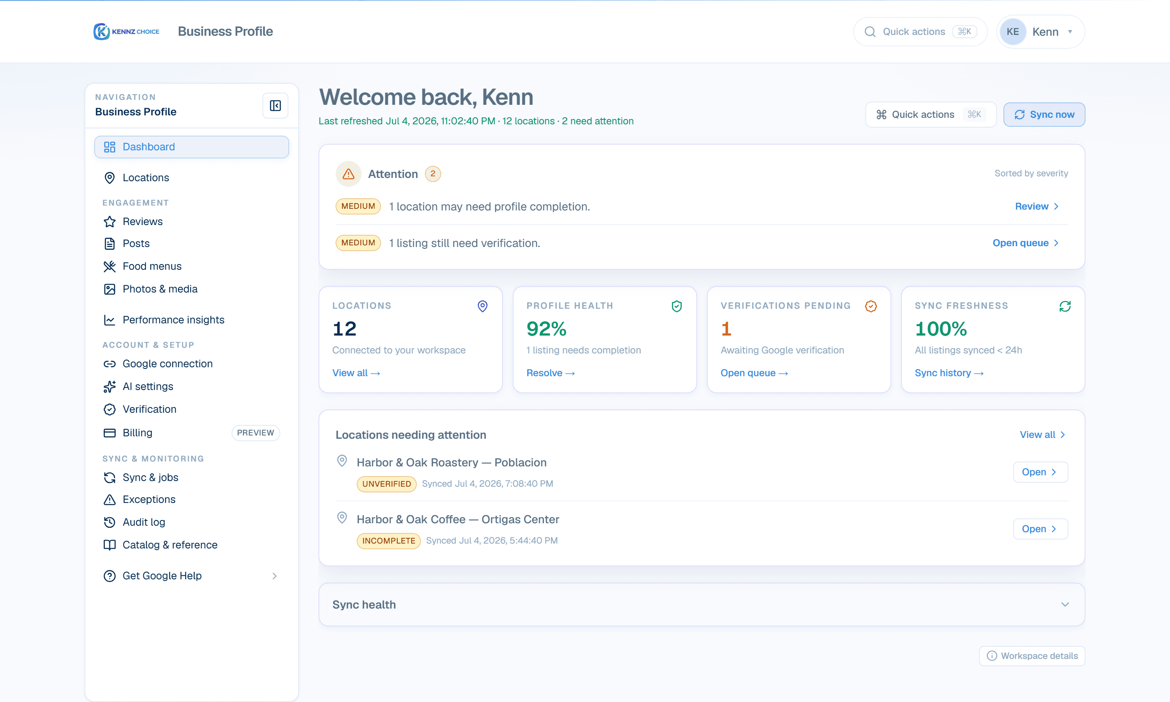Click the Catalog & reference book icon
The width and height of the screenshot is (1170, 702).
point(110,545)
